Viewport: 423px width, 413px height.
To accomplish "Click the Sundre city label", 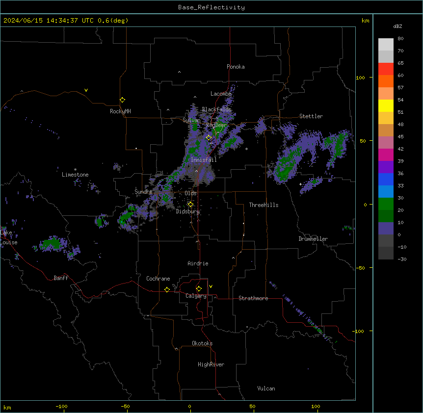I will (x=143, y=192).
